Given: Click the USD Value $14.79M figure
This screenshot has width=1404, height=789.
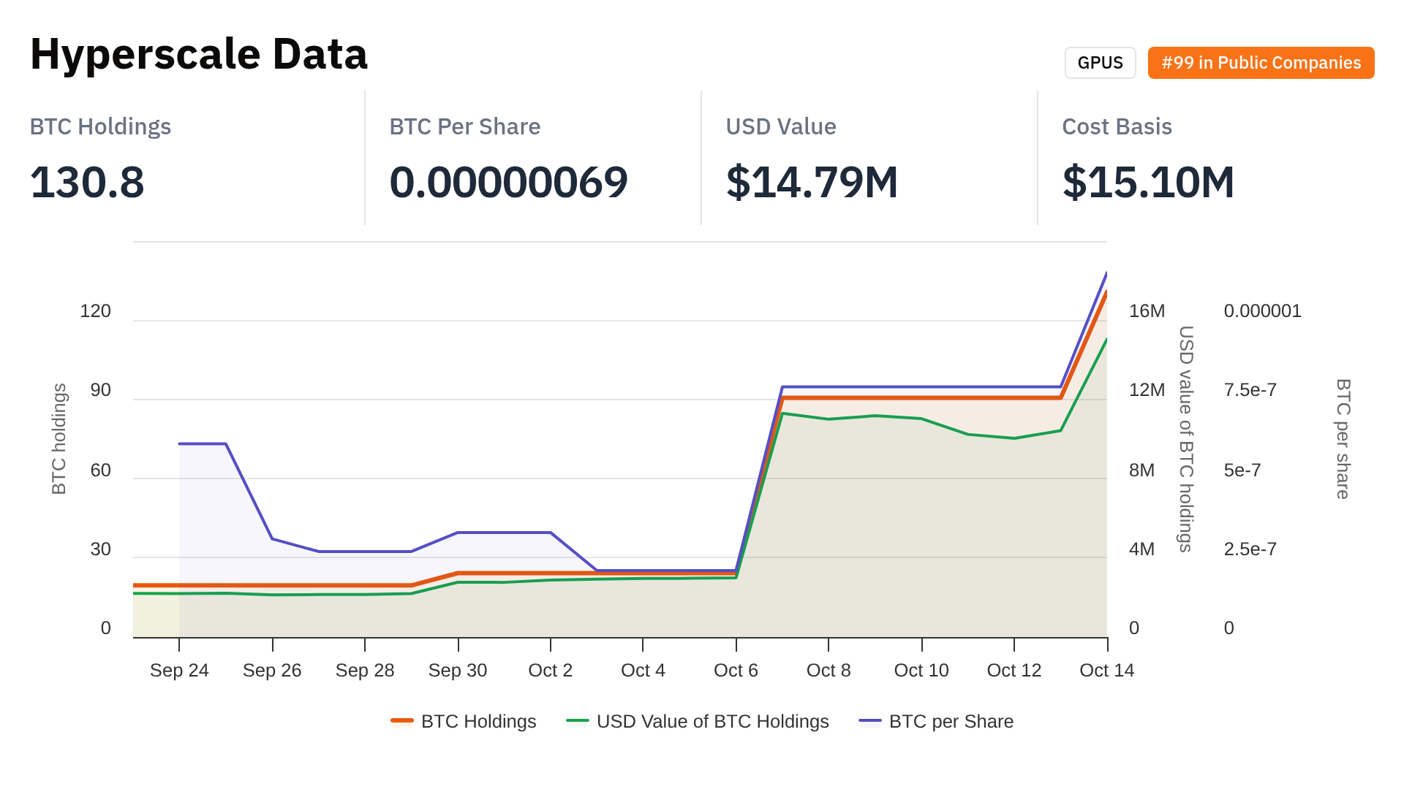Looking at the screenshot, I should pos(812,182).
